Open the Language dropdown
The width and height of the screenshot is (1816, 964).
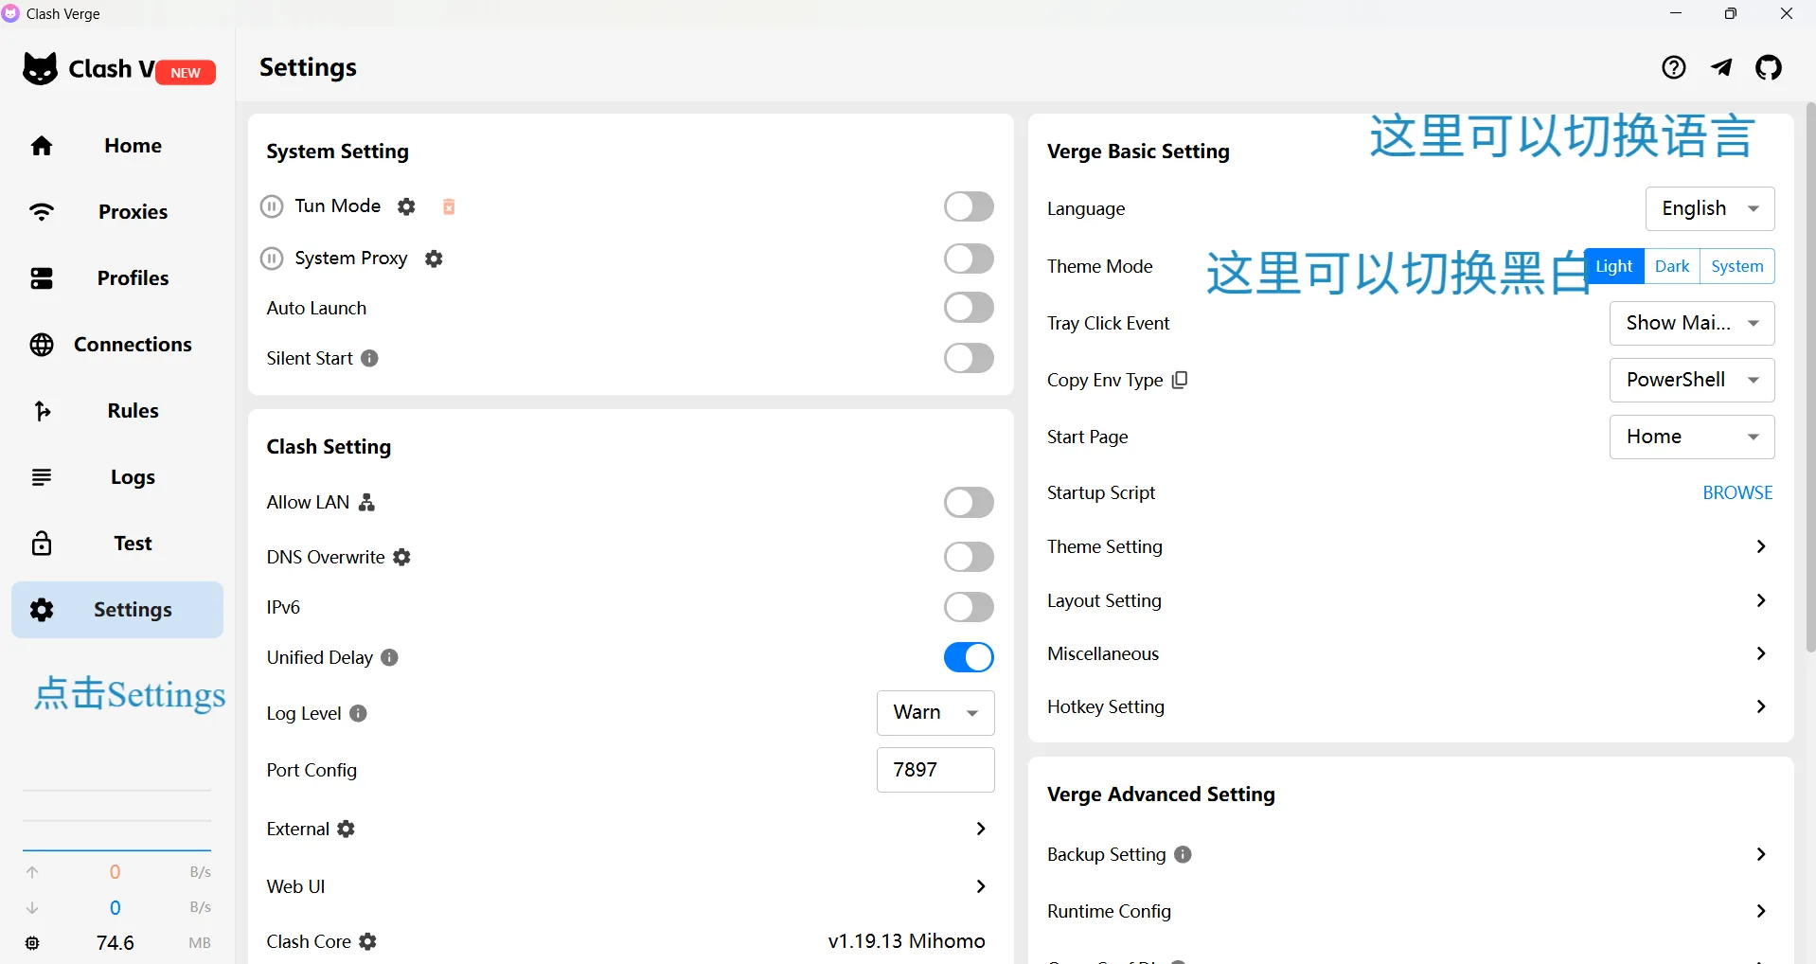click(1710, 208)
